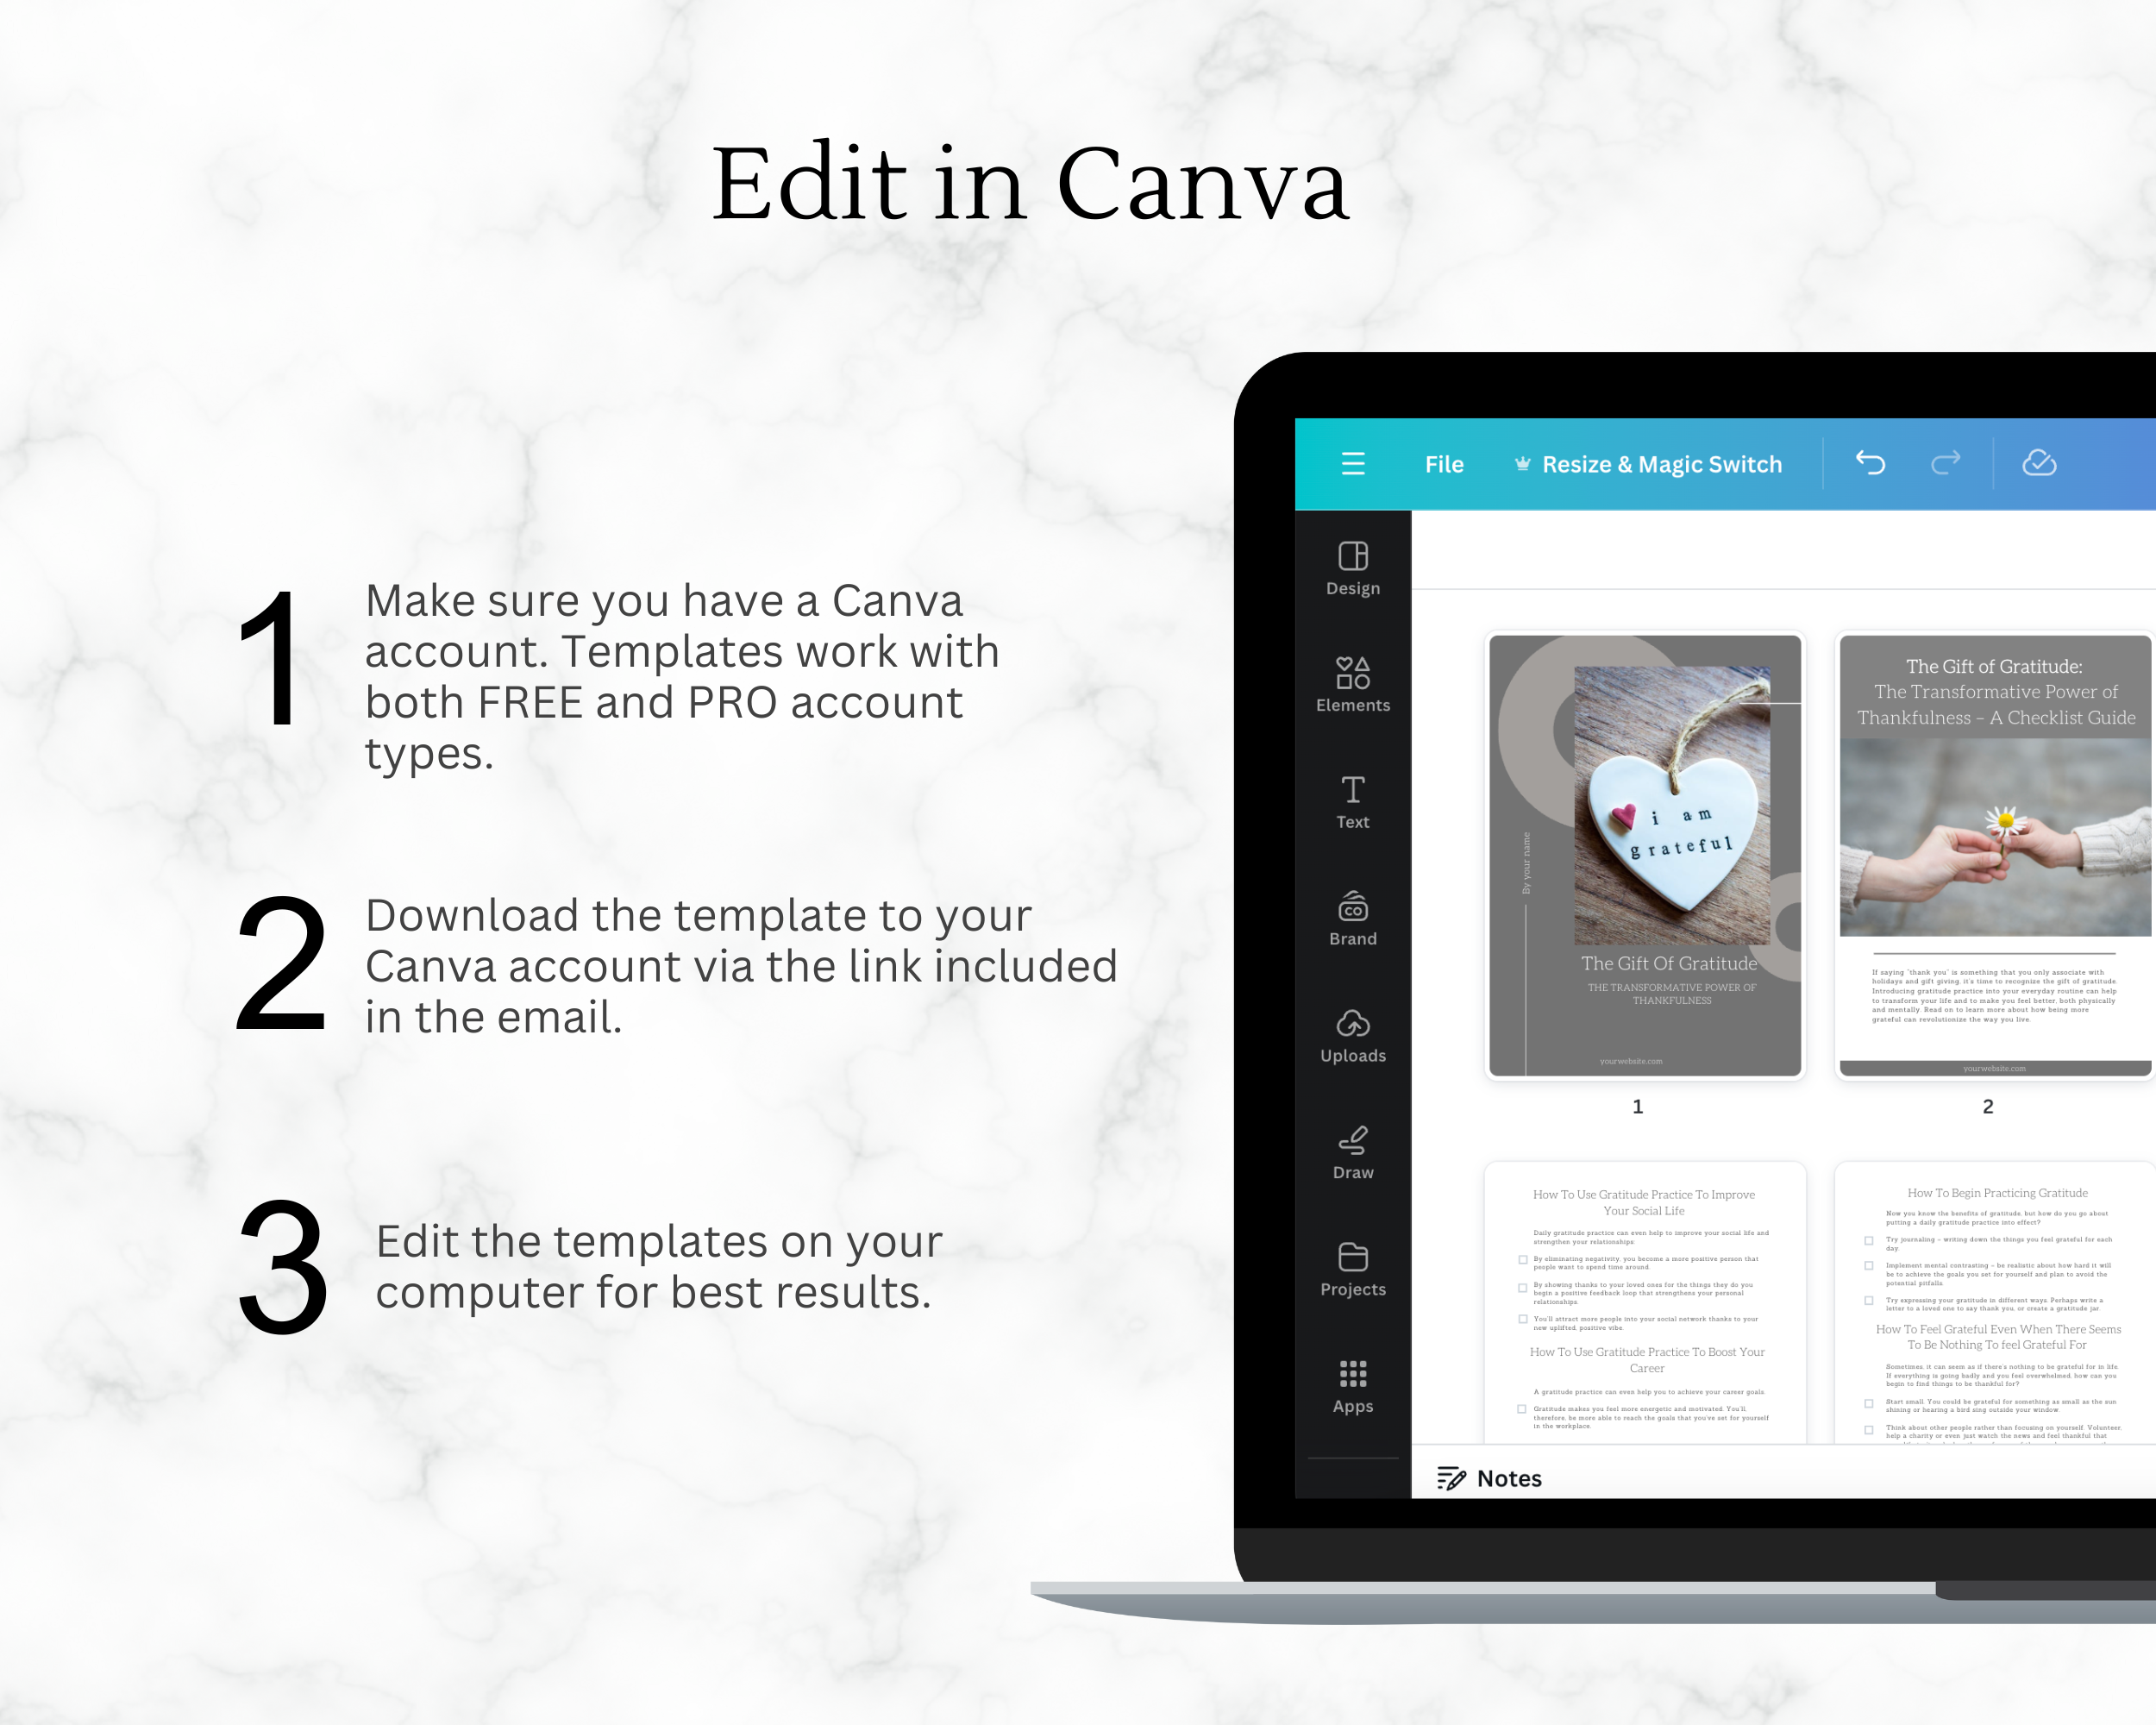Click the cloud save icon

pos(2040,463)
